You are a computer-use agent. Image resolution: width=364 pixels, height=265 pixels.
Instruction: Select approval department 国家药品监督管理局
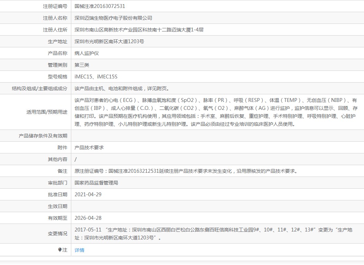click(96, 183)
